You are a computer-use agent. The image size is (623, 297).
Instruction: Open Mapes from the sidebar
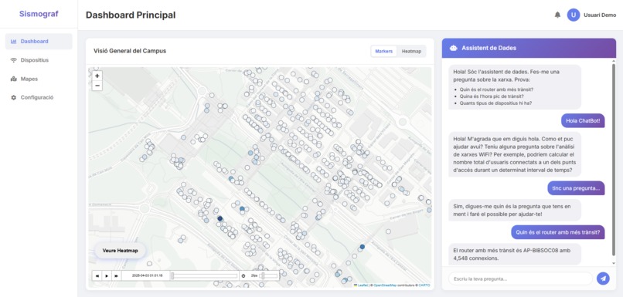pos(39,79)
